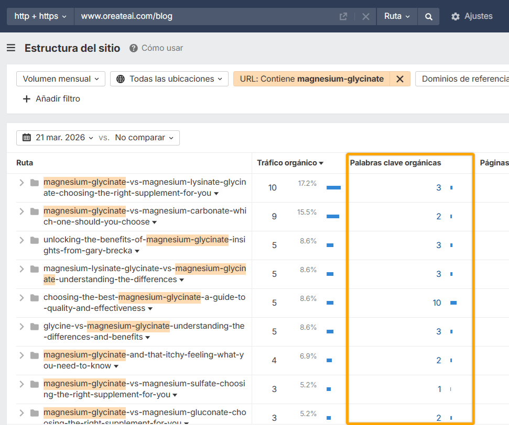The width and height of the screenshot is (509, 425).
Task: Open Volumen mensual dropdown
Action: coord(61,79)
